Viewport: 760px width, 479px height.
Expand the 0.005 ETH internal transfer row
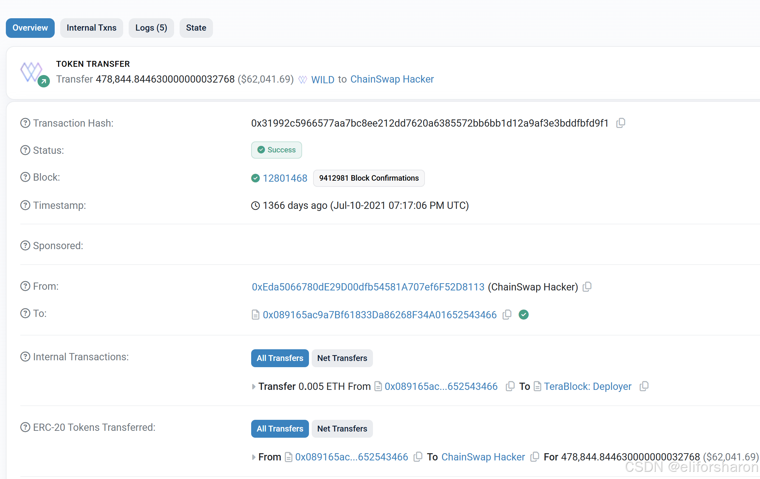click(254, 386)
